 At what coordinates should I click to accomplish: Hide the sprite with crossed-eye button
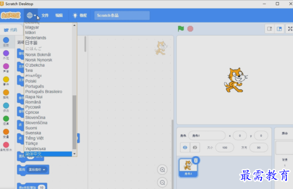click(x=195, y=147)
